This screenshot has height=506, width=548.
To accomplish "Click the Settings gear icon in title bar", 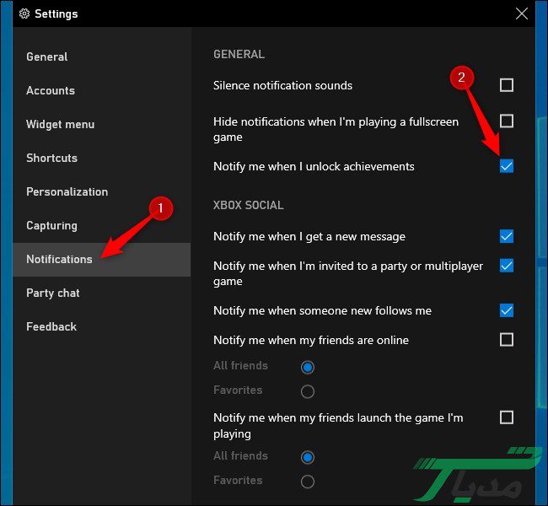I will coord(24,13).
